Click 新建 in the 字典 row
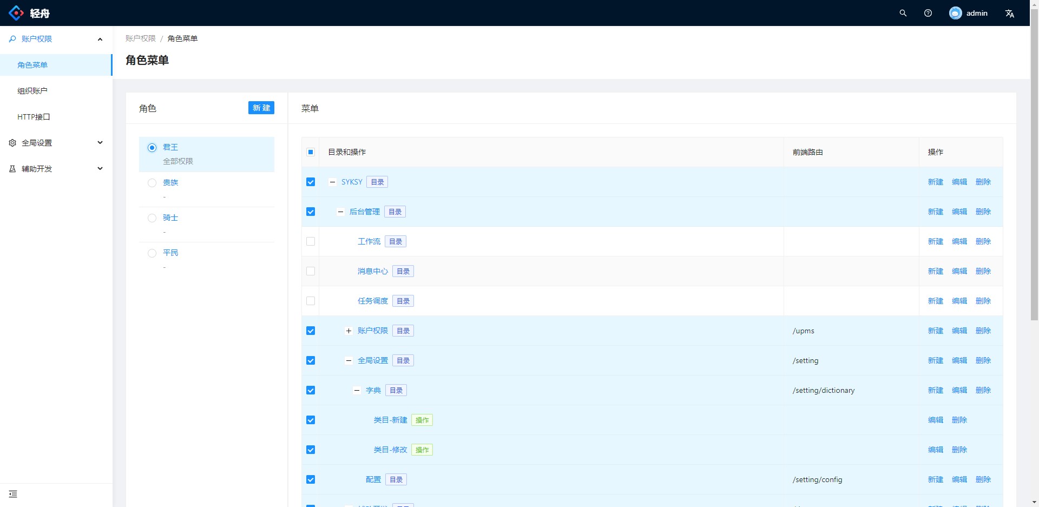1039x507 pixels. pos(936,390)
